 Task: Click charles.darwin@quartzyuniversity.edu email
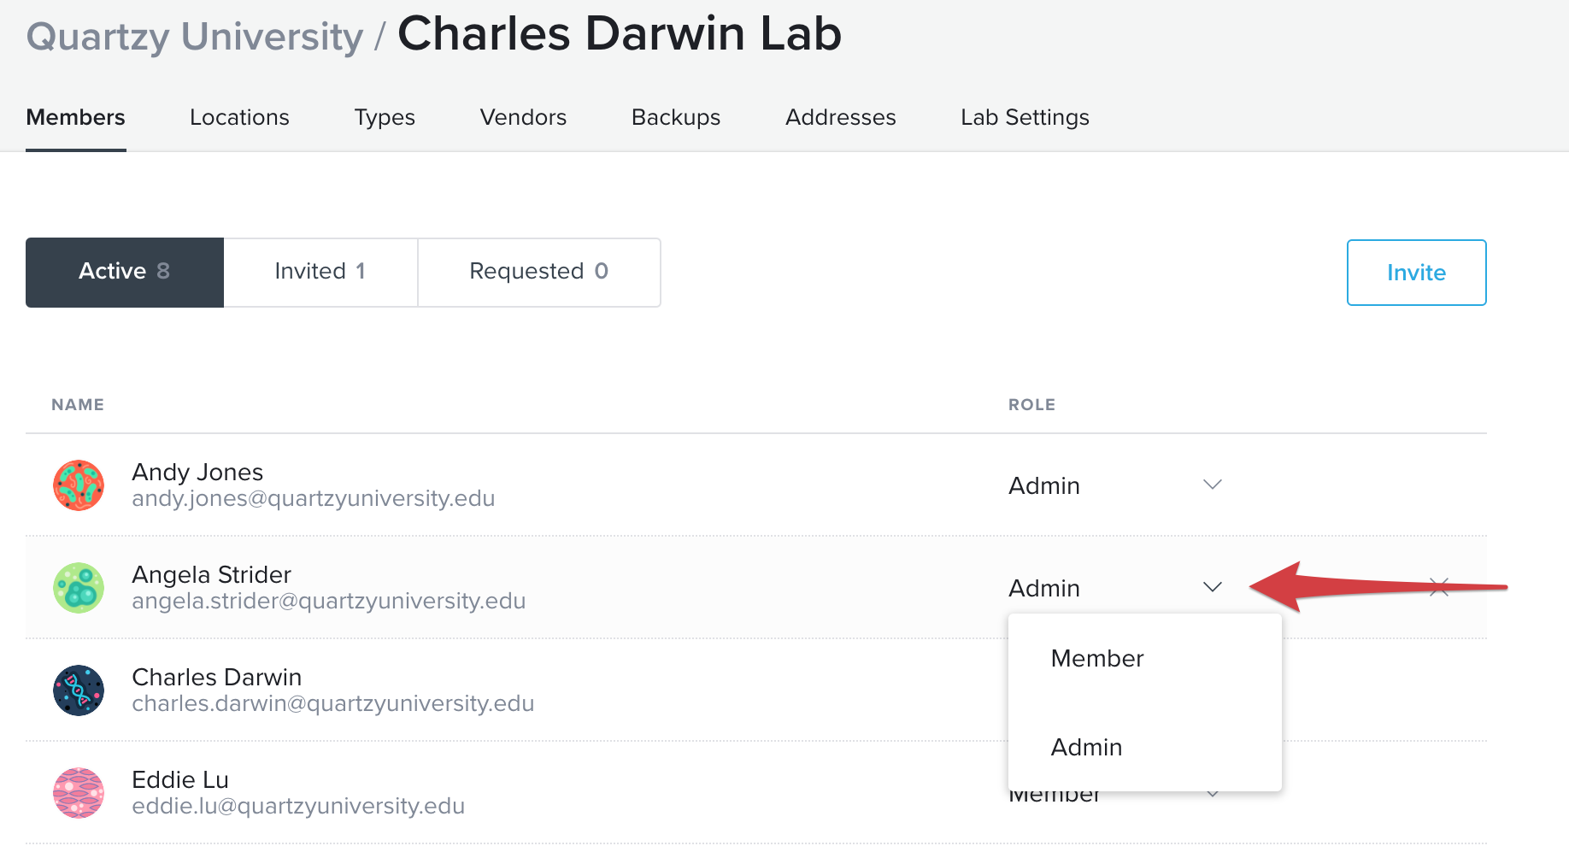[x=333, y=703]
